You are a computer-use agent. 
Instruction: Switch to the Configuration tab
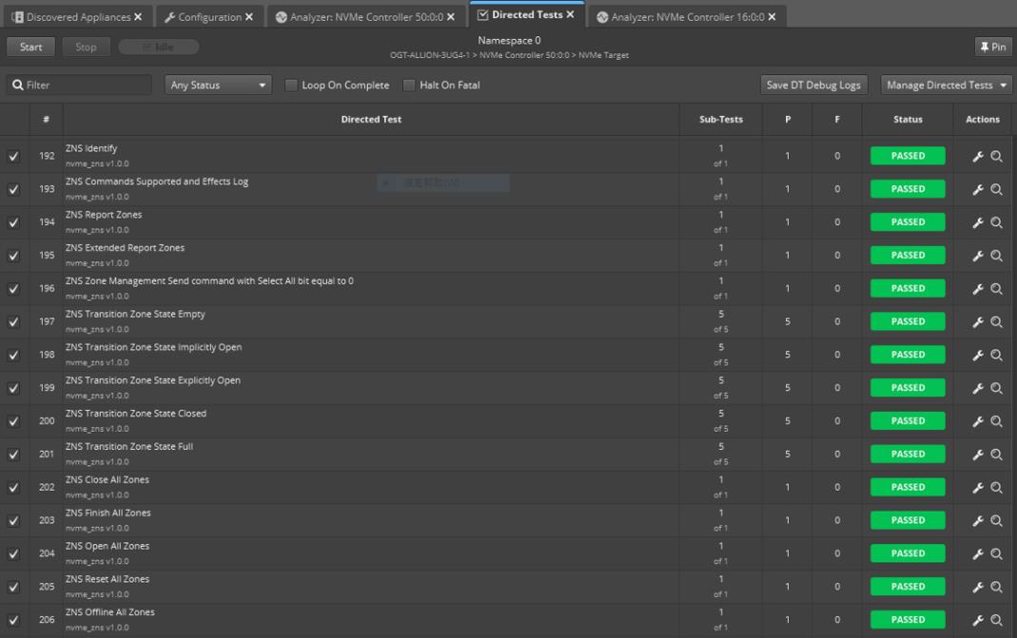pyautogui.click(x=201, y=17)
